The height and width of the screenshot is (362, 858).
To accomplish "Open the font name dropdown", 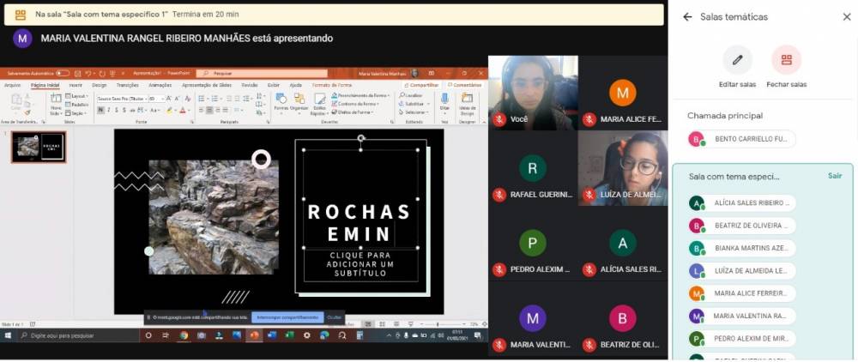I will pyautogui.click(x=122, y=99).
